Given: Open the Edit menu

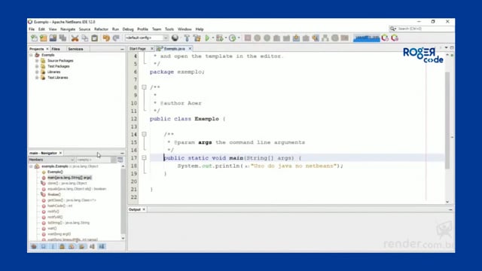Looking at the screenshot, I should (41, 29).
